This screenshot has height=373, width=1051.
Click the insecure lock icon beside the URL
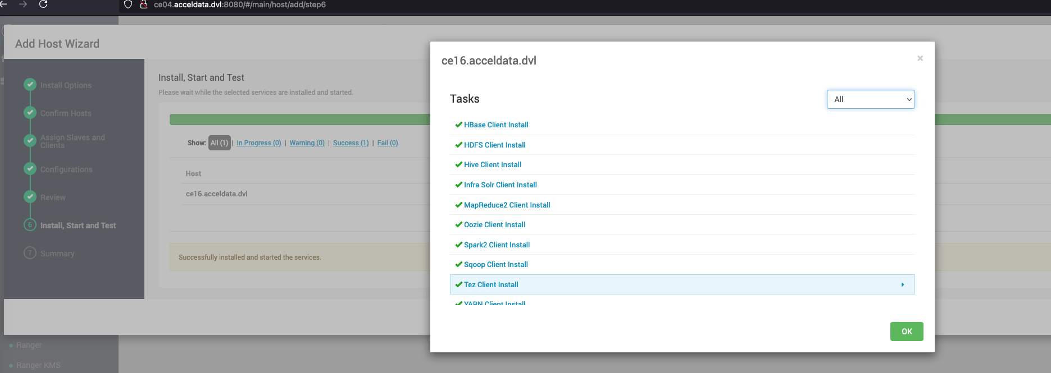point(144,4)
